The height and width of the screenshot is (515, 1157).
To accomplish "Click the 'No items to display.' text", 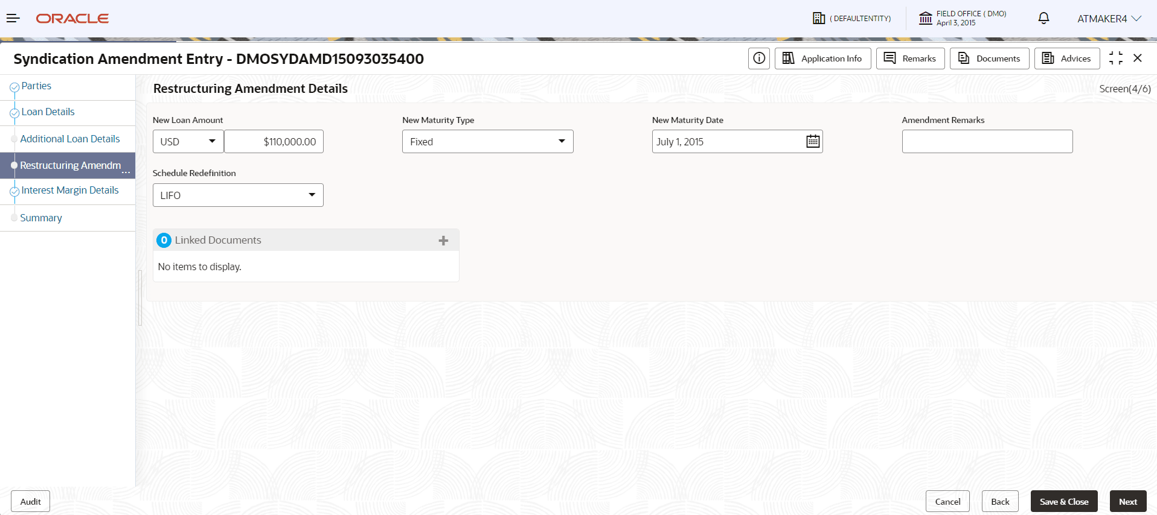I will [199, 267].
